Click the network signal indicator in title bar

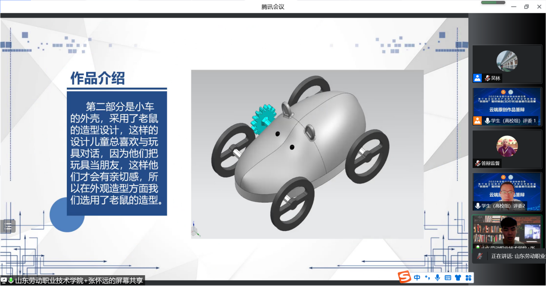(493, 3)
